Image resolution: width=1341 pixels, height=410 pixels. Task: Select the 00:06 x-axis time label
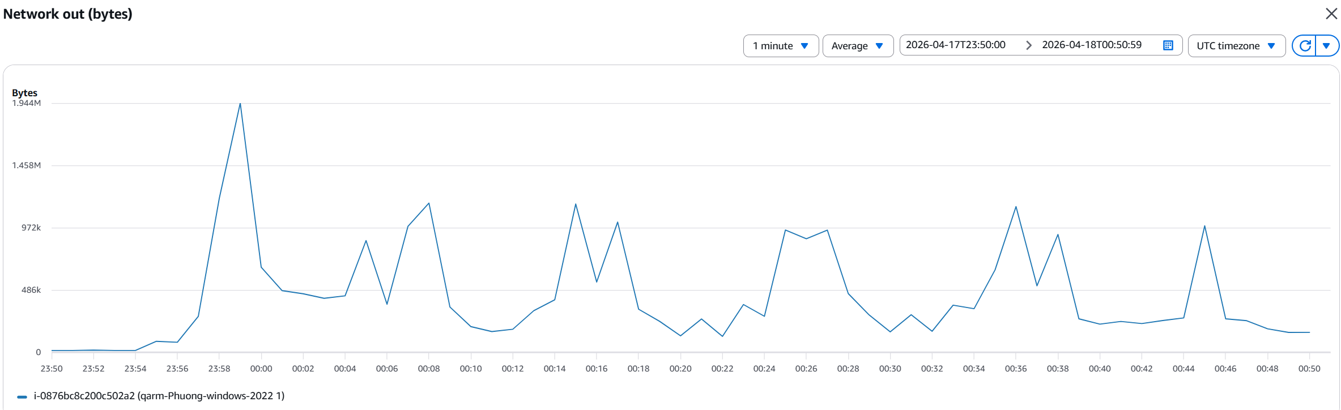click(x=387, y=369)
